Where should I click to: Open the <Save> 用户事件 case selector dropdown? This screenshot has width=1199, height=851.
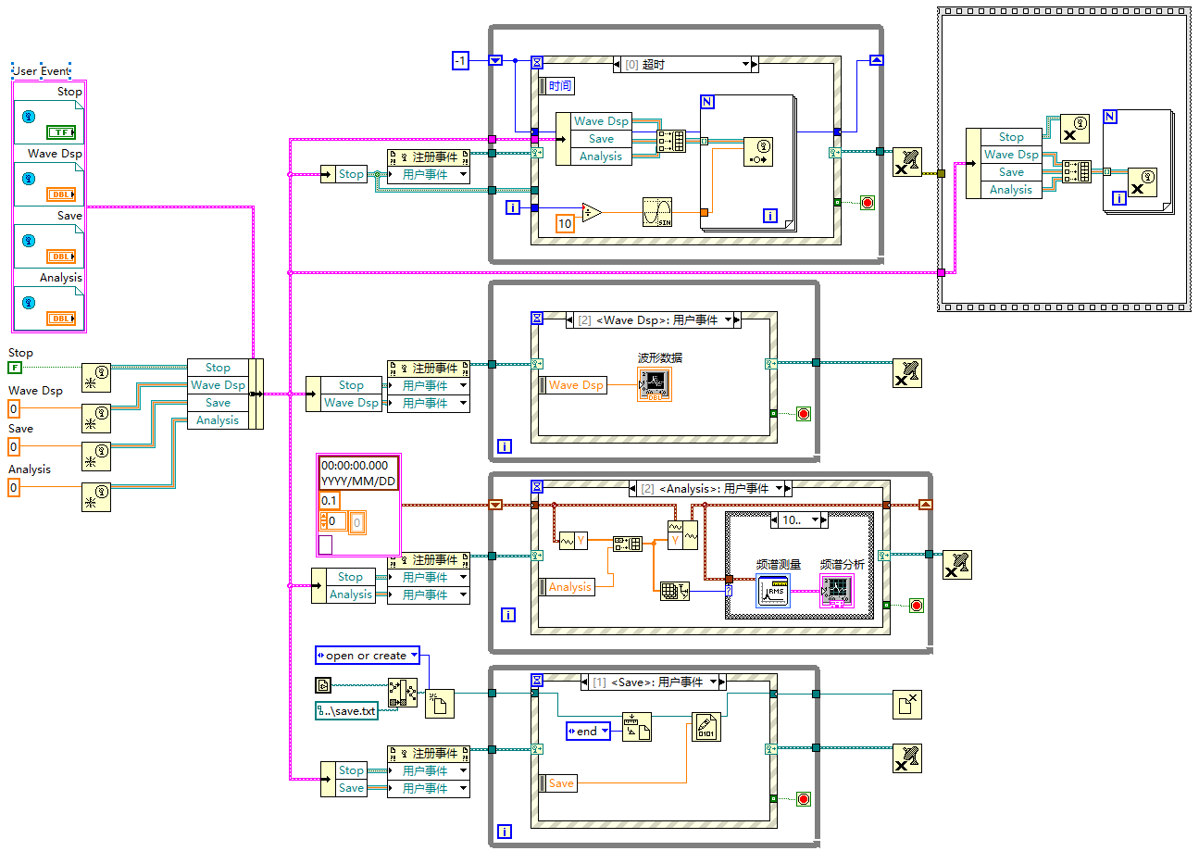(x=713, y=682)
